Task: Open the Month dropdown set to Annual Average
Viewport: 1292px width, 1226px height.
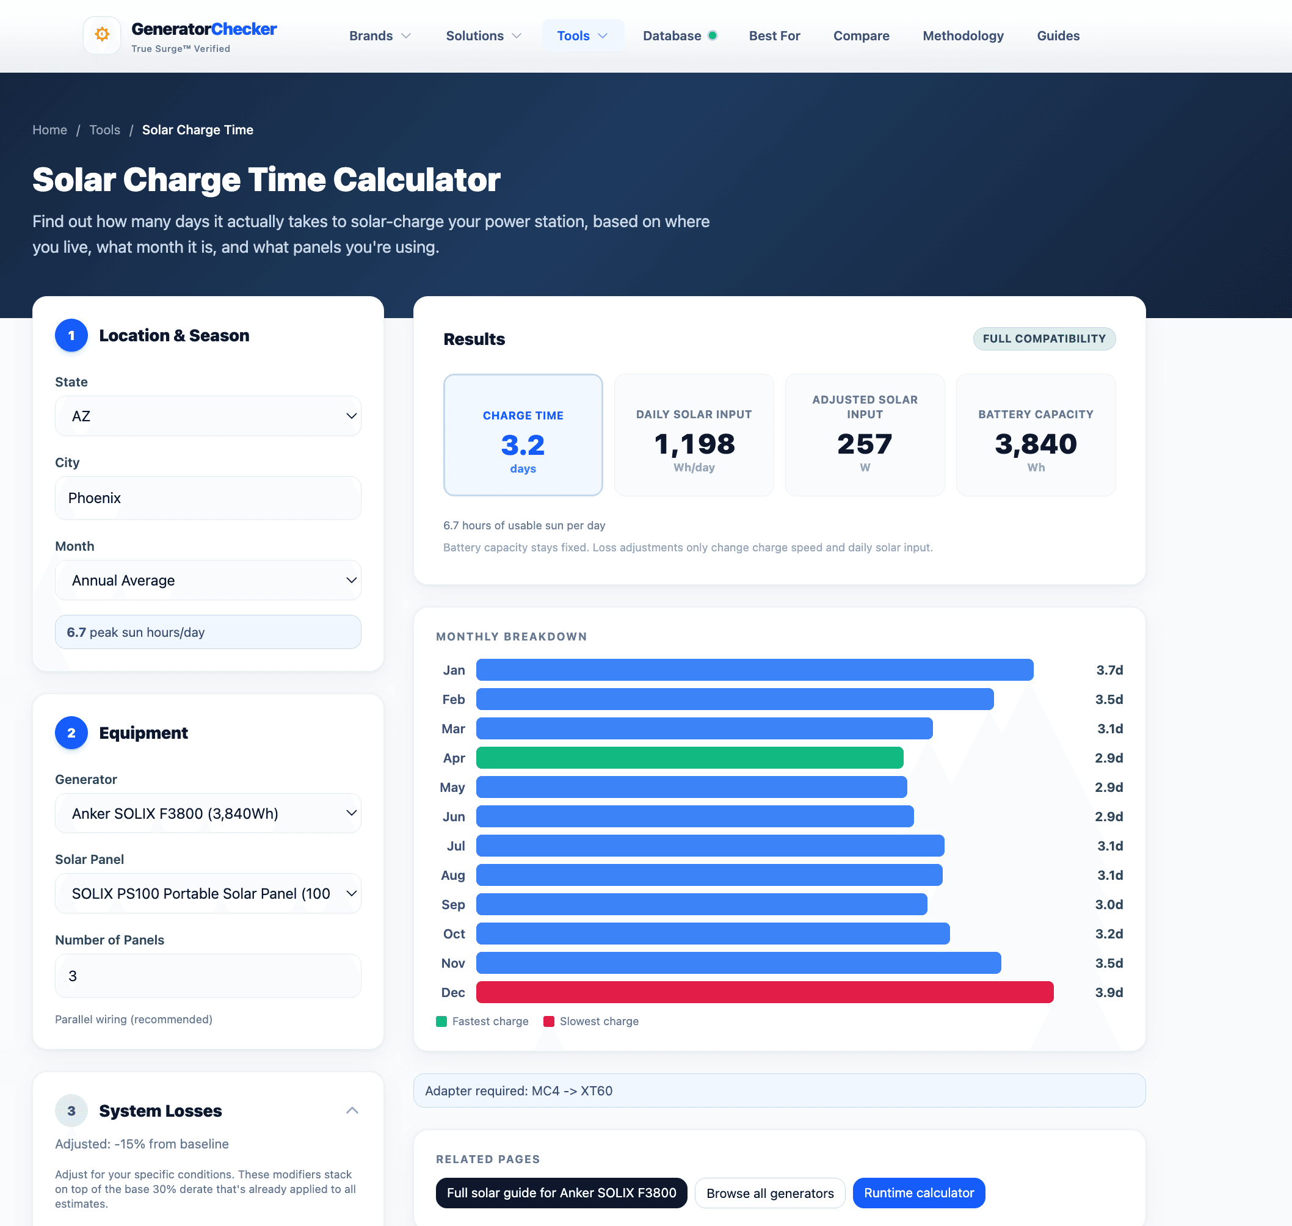Action: coord(208,579)
